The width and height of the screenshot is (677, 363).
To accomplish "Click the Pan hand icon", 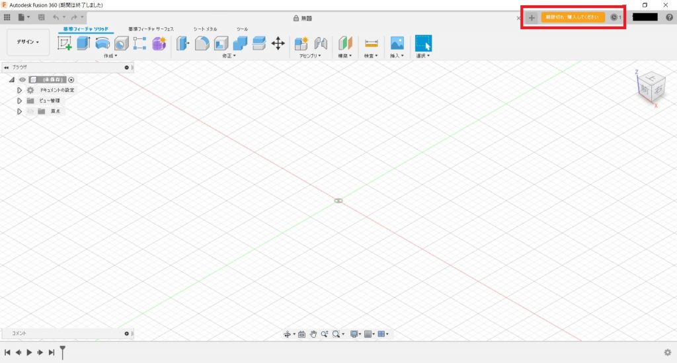I will [313, 334].
